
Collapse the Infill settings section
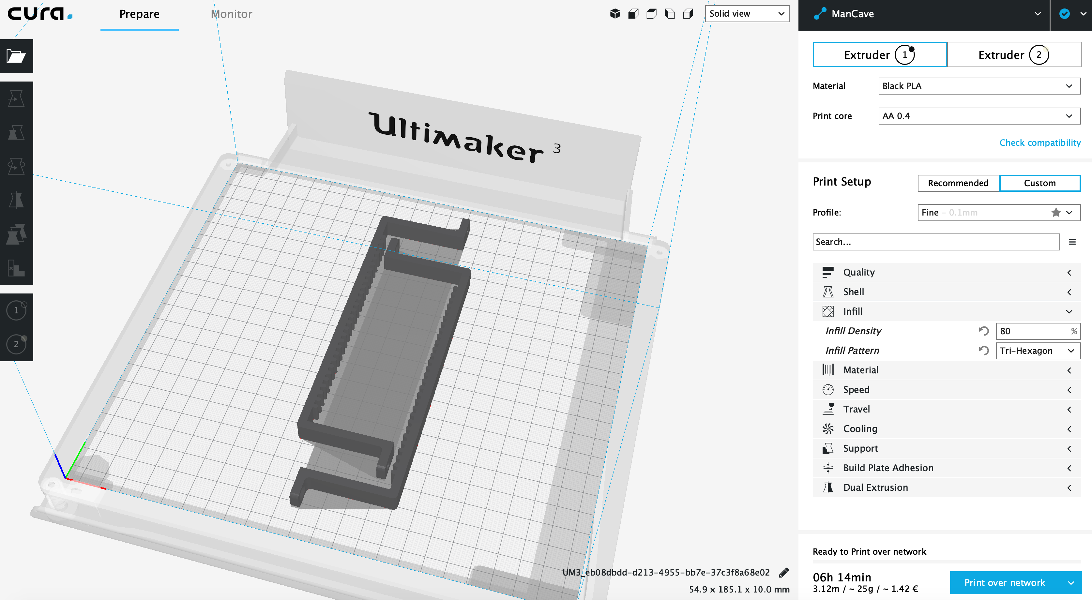click(947, 311)
